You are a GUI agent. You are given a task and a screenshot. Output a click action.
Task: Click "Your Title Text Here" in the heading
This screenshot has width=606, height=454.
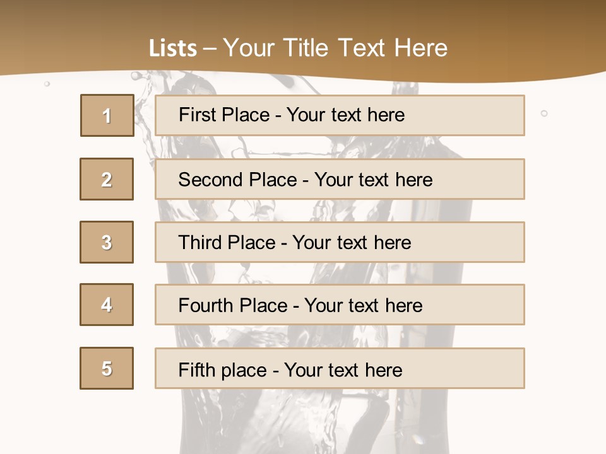coord(335,48)
